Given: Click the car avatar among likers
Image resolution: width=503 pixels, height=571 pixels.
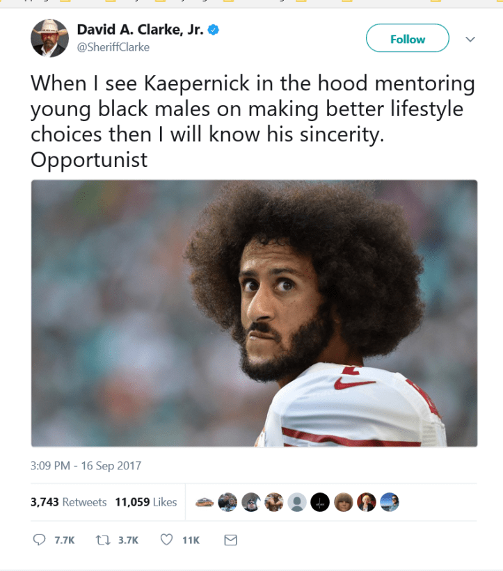Looking at the screenshot, I should (x=205, y=502).
